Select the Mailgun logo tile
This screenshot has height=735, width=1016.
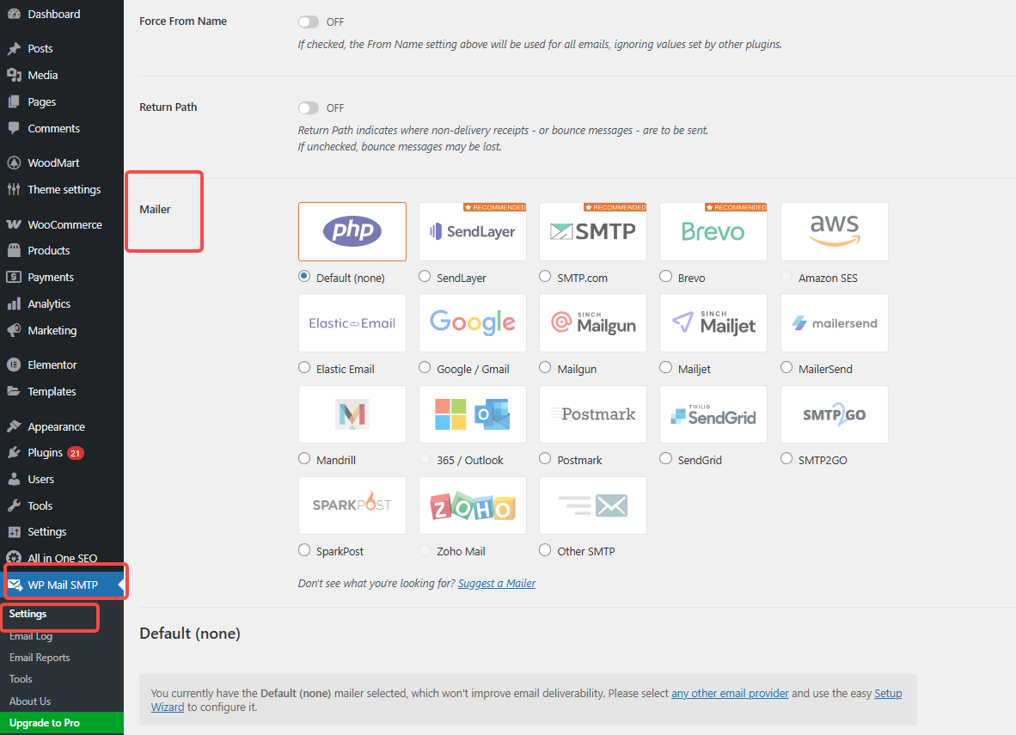[x=592, y=322]
